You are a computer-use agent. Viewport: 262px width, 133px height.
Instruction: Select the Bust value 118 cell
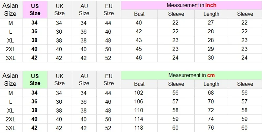139,128
